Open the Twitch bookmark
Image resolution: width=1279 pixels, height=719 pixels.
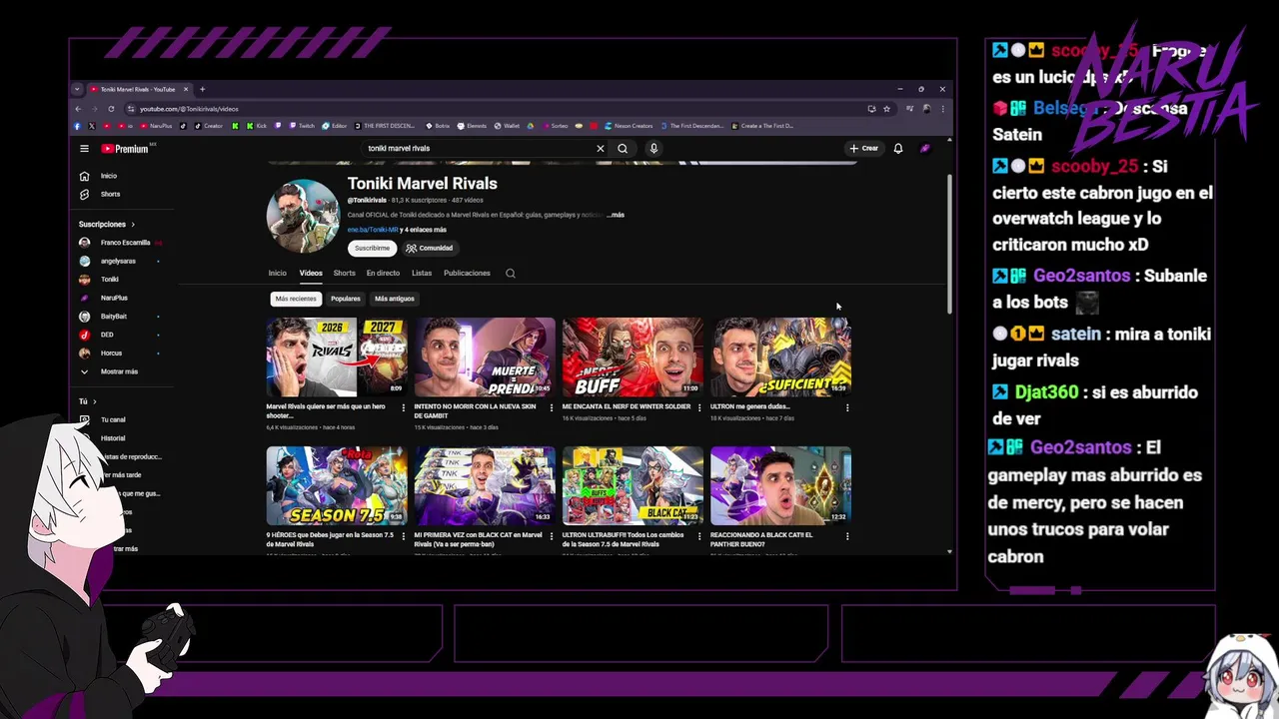click(x=302, y=126)
